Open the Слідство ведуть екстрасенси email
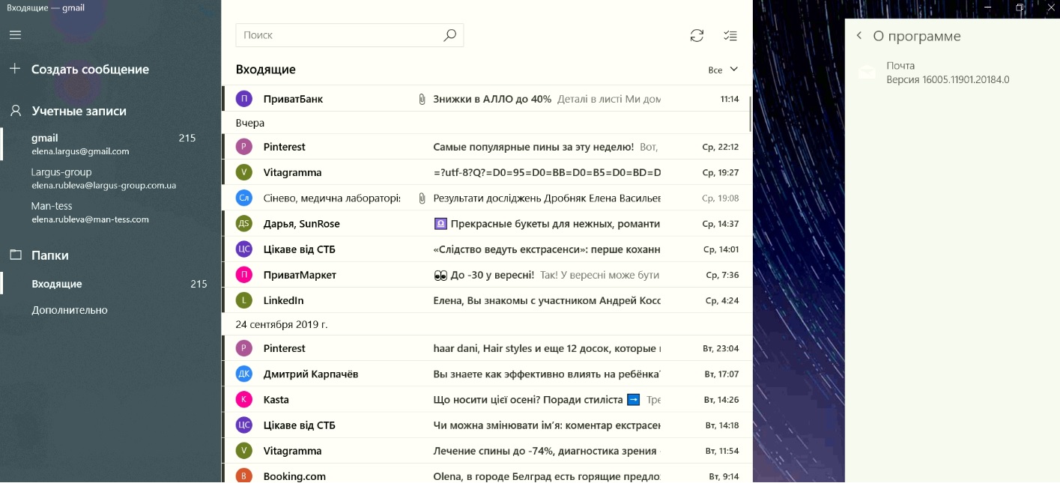 [487, 249]
